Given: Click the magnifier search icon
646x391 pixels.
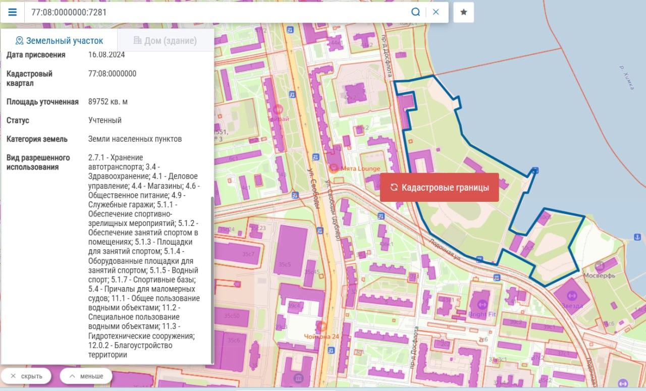Looking at the screenshot, I should click(x=415, y=12).
